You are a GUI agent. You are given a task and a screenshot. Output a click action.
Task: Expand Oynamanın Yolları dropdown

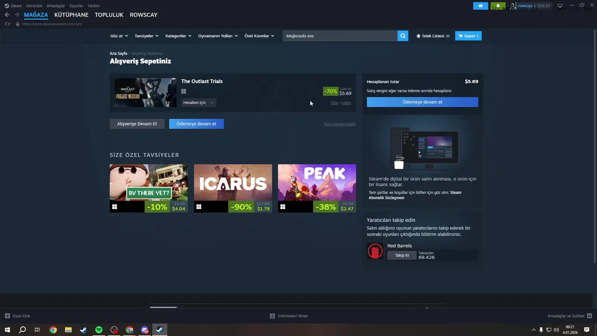pyautogui.click(x=218, y=36)
